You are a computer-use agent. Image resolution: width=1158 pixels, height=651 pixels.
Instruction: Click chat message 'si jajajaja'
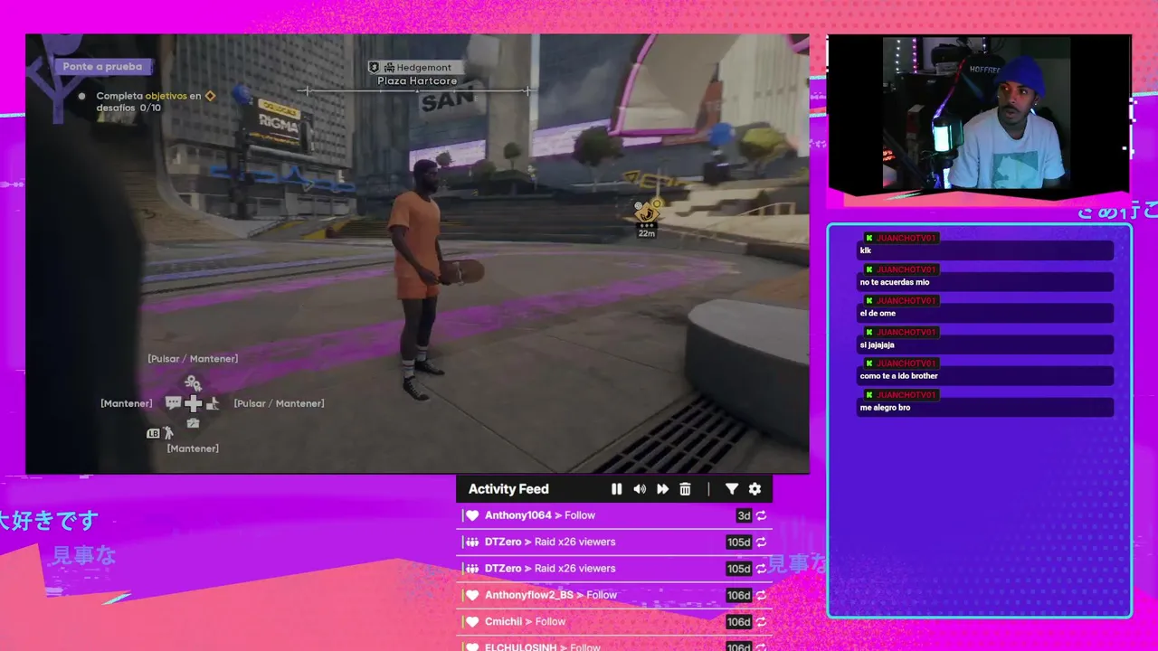pos(984,344)
